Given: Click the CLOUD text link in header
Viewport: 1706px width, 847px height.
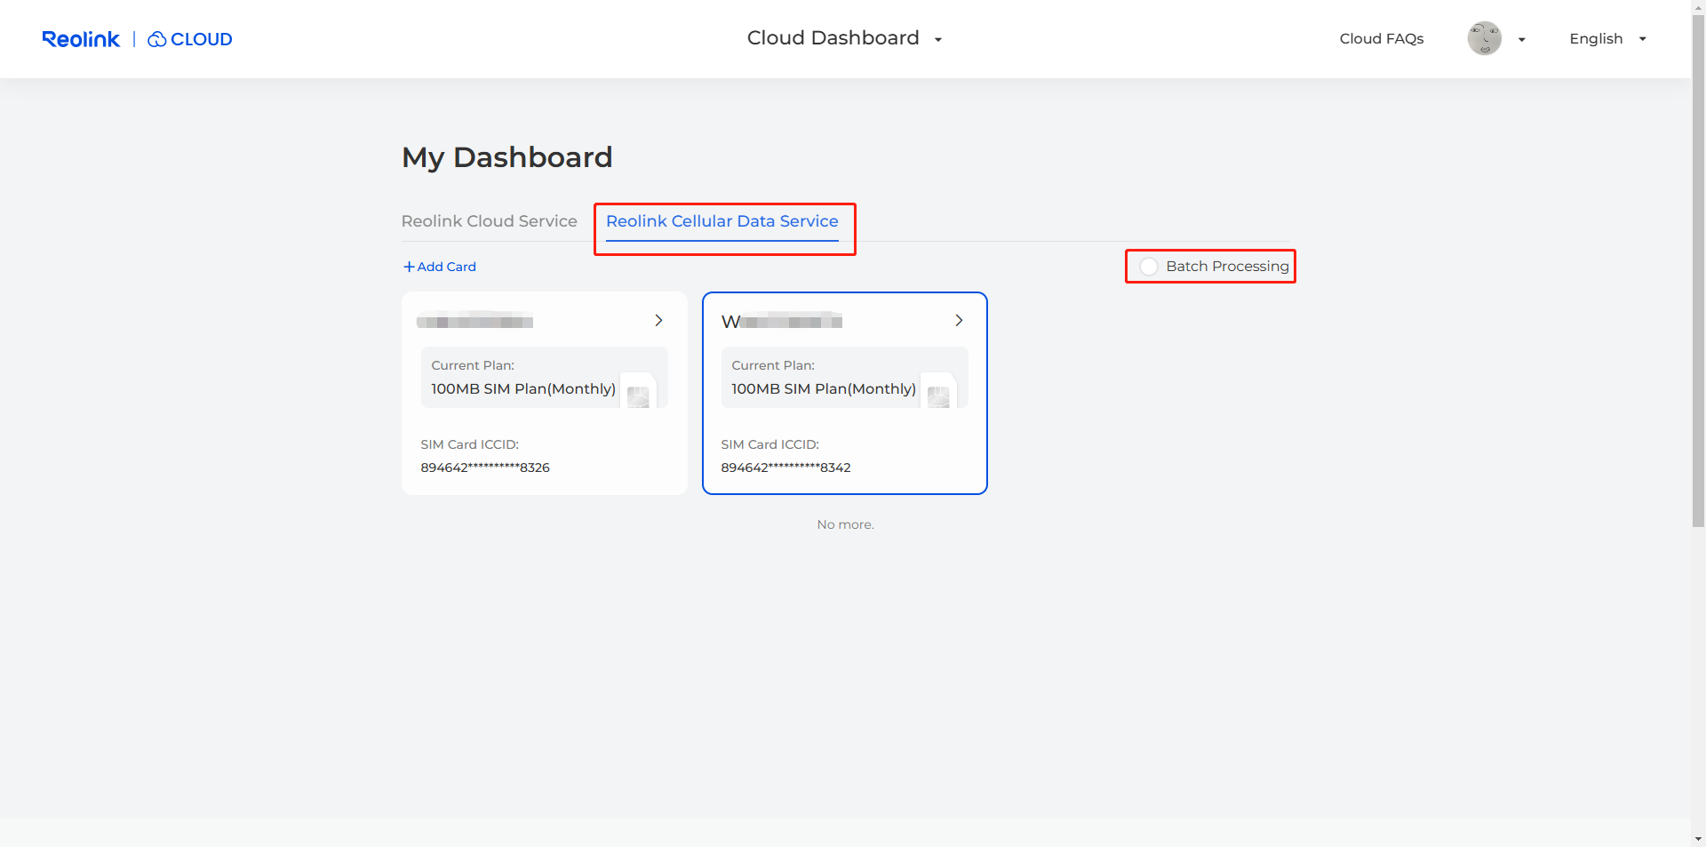Looking at the screenshot, I should (x=202, y=39).
